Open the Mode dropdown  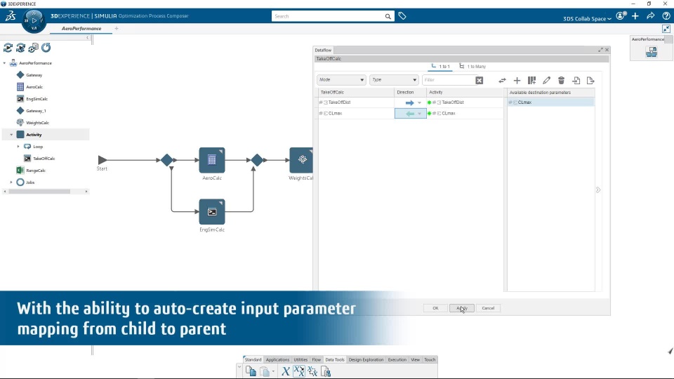[341, 80]
